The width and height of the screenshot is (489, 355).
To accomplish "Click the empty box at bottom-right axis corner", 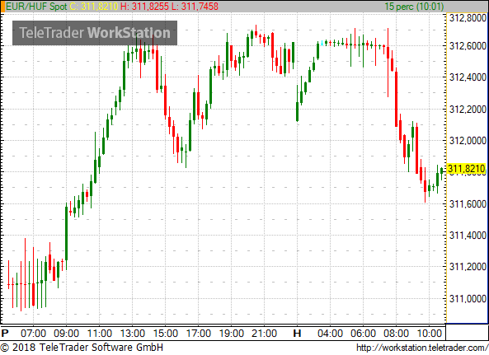I will click(x=467, y=332).
